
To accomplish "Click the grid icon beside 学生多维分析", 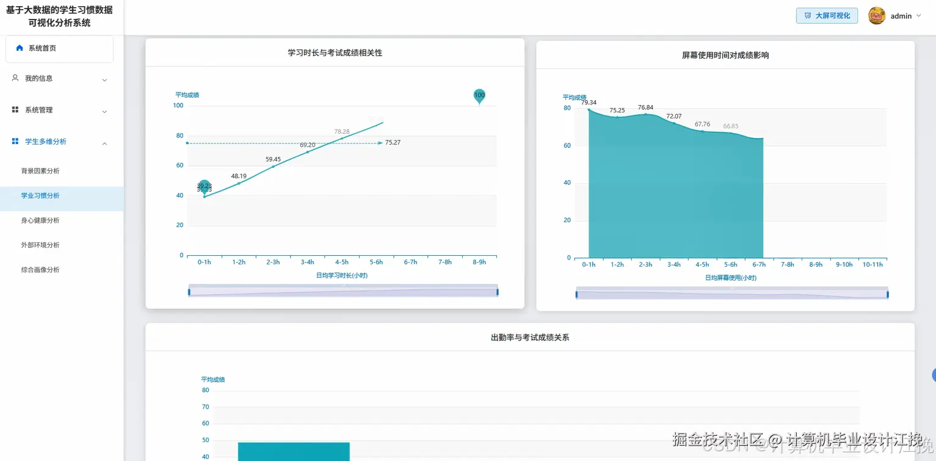I will coord(15,141).
